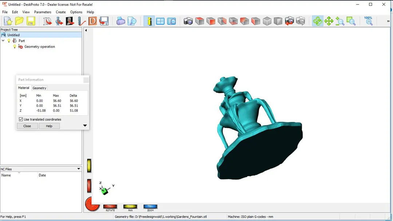Click the Close button in Part Information
The height and width of the screenshot is (221, 393).
tap(27, 126)
